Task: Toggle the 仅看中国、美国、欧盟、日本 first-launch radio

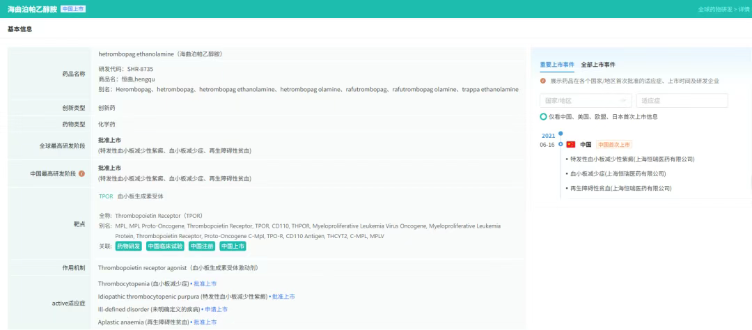Action: pos(544,117)
